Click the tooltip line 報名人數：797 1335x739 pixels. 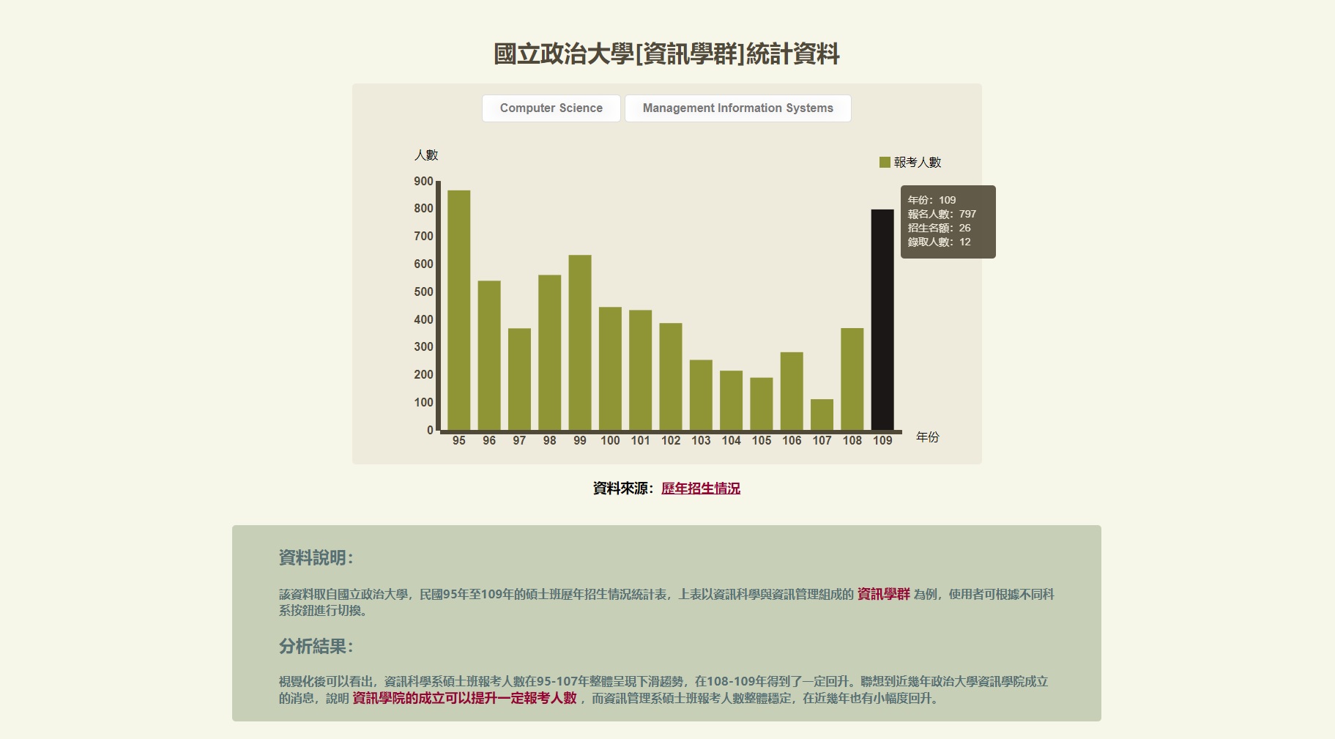pyautogui.click(x=942, y=214)
